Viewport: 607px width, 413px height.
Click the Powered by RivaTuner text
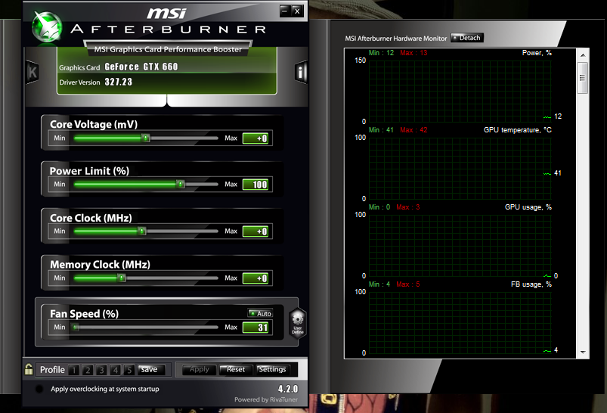[266, 399]
